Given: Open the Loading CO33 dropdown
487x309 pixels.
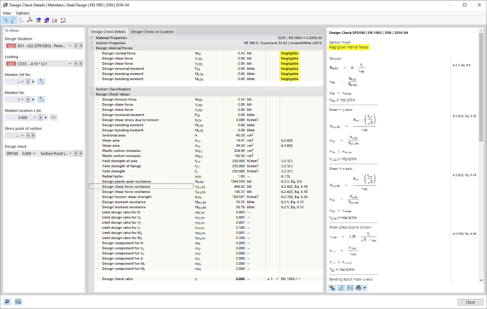Looking at the screenshot, I should point(70,63).
